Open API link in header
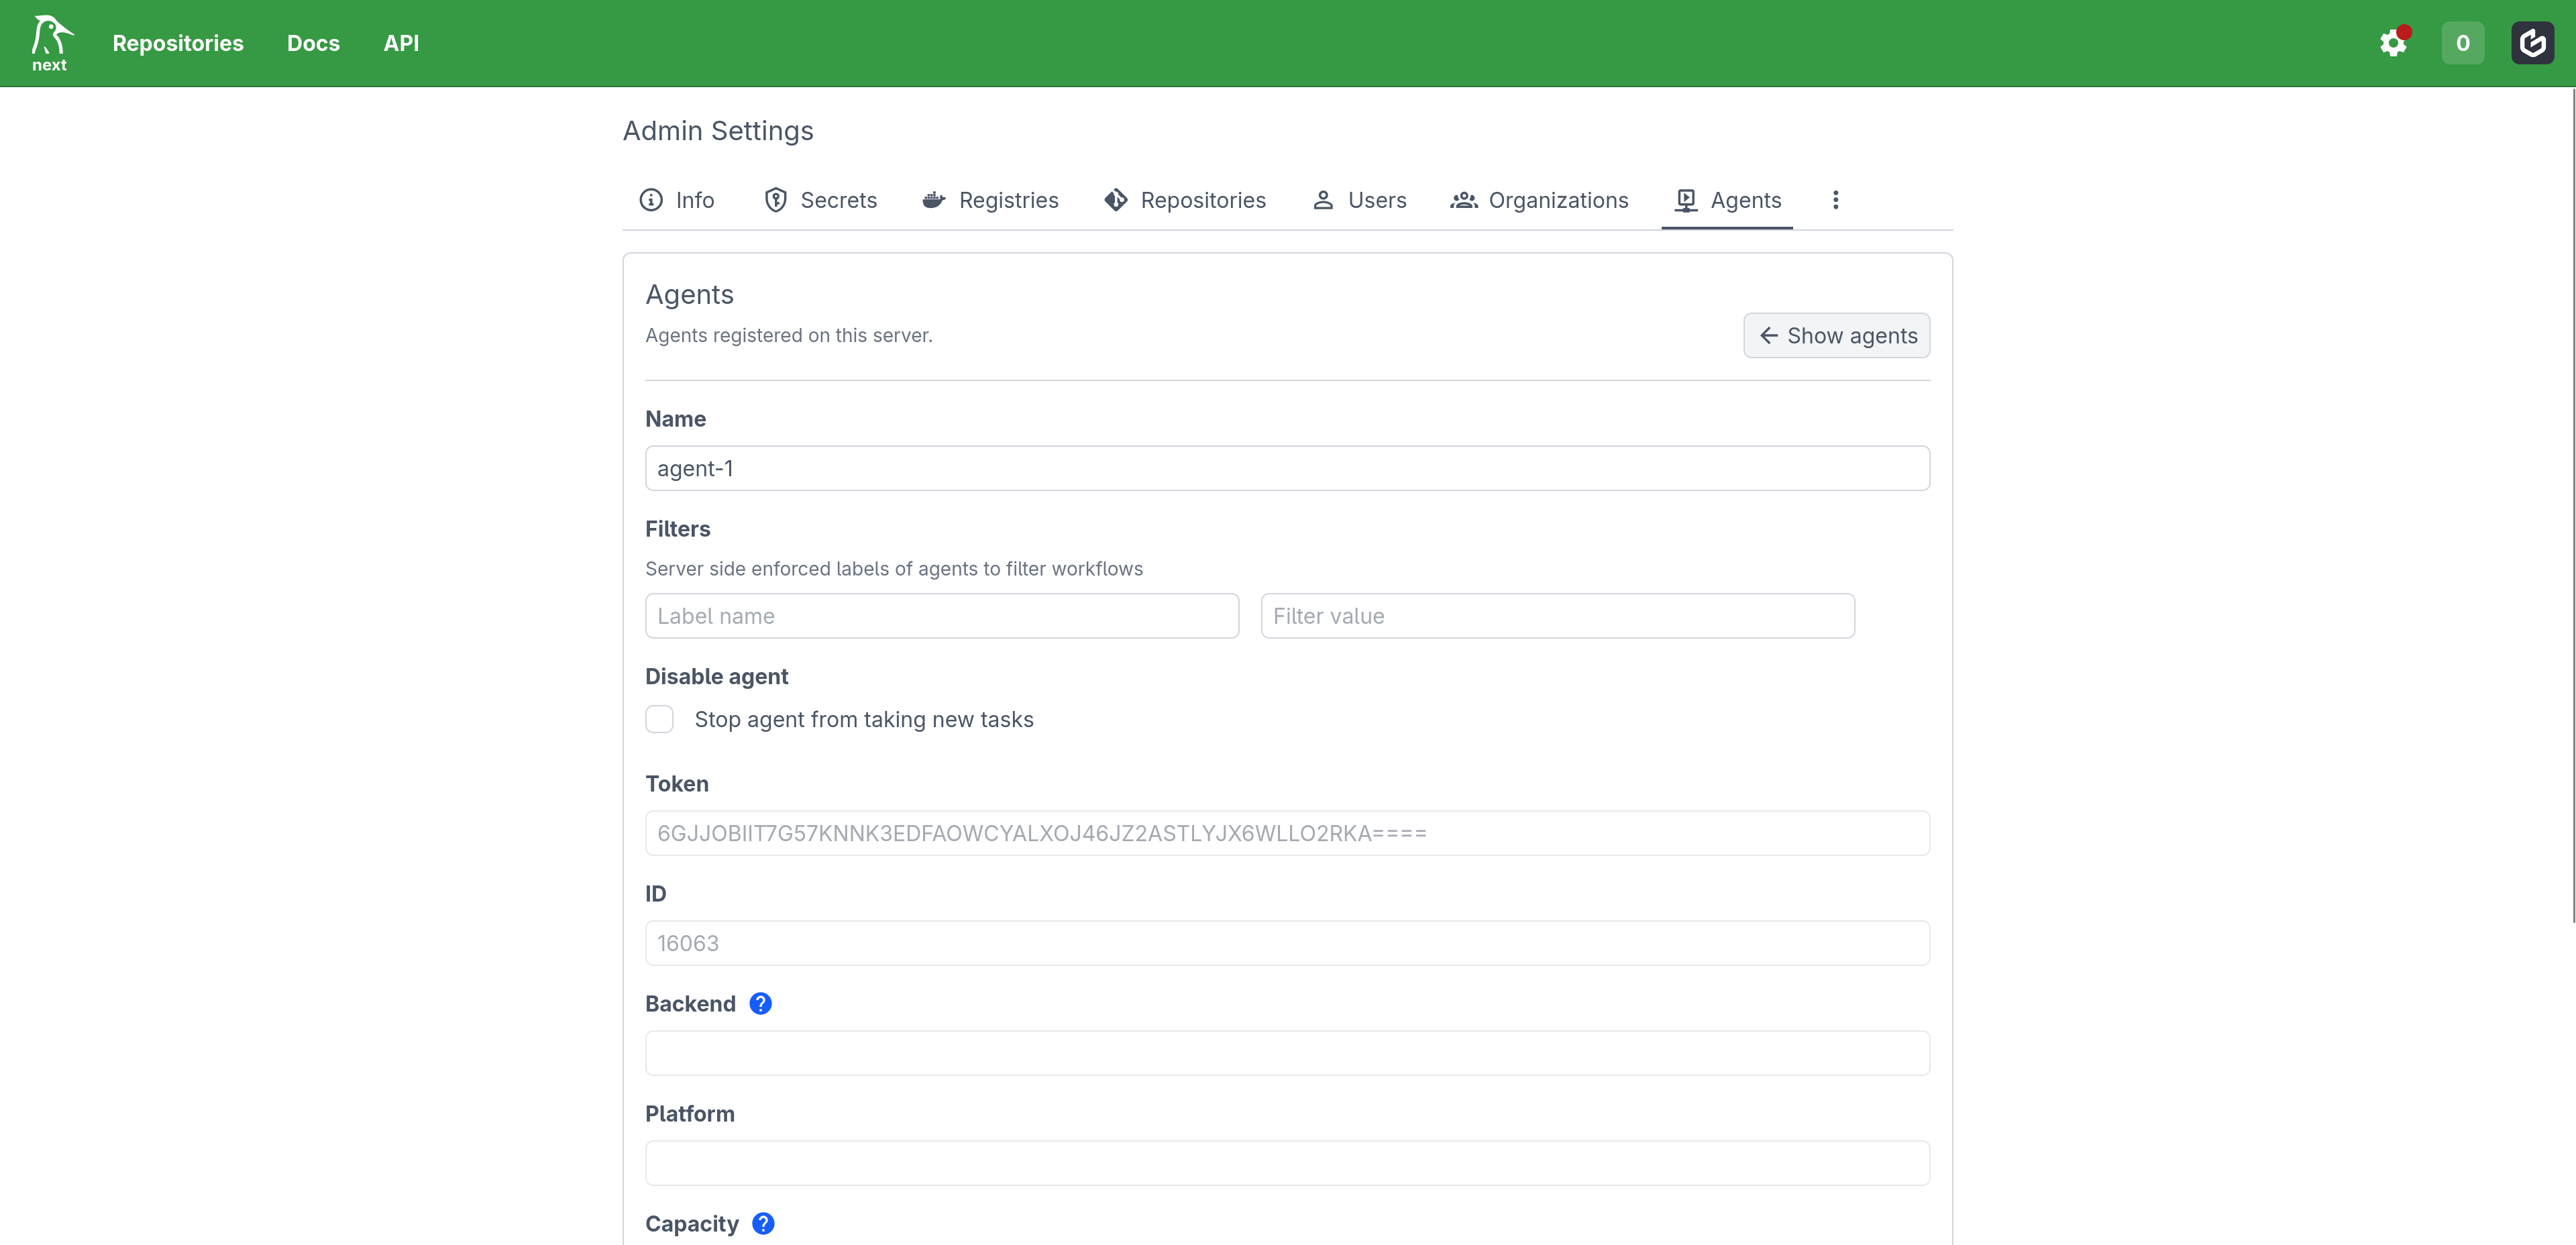2576x1245 pixels. [401, 43]
